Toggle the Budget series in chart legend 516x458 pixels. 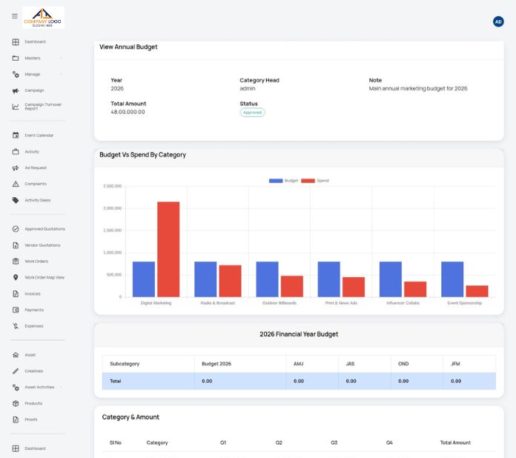tap(283, 181)
